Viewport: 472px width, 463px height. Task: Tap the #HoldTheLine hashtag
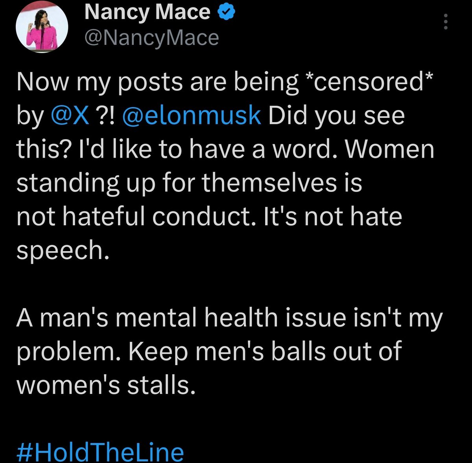coord(100,452)
